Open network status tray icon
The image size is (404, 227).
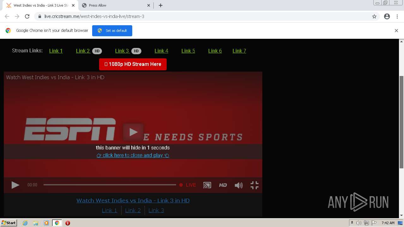[x=366, y=223]
